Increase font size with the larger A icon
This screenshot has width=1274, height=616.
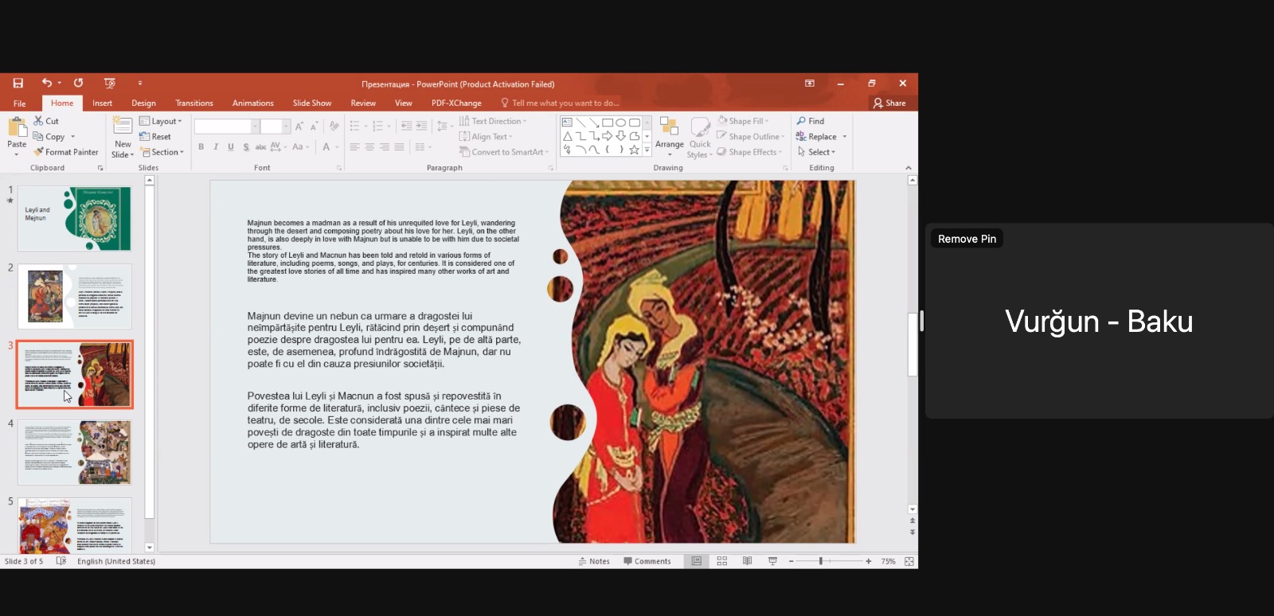click(299, 126)
